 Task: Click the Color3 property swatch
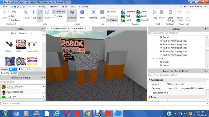[168, 84]
